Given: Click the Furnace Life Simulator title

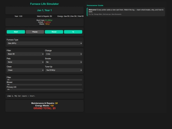Looking at the screenshot, I should tap(44, 4).
